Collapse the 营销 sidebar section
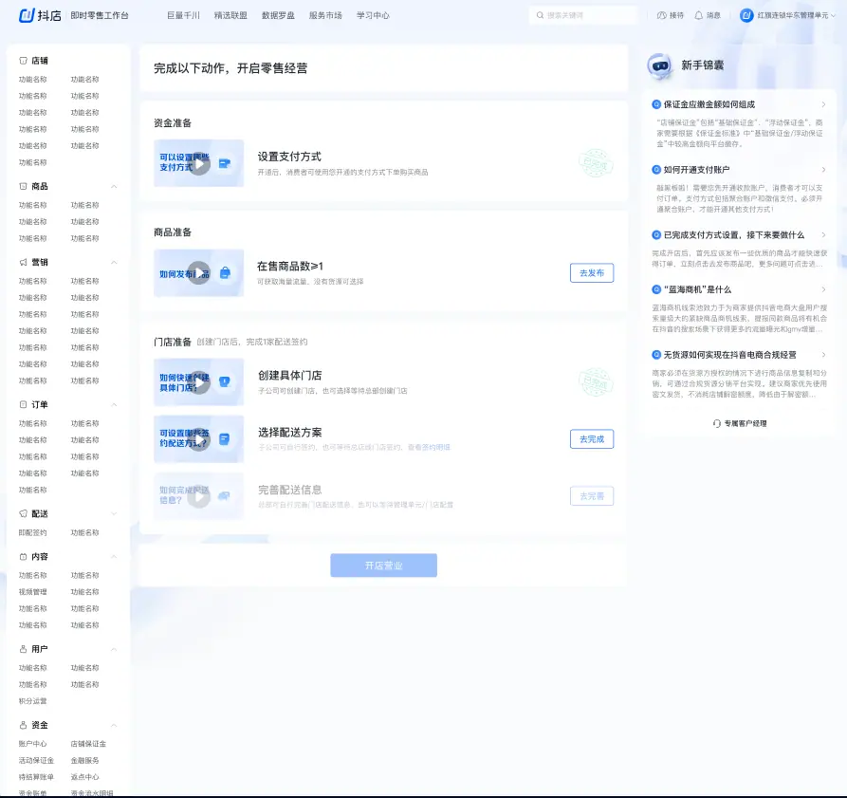The height and width of the screenshot is (798, 847). pyautogui.click(x=114, y=262)
